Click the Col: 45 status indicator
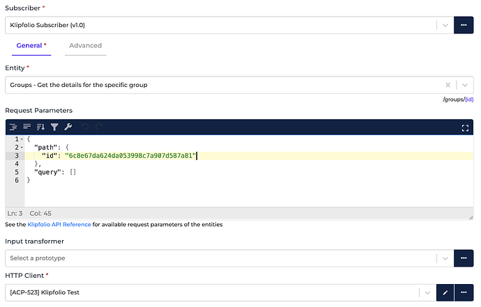Image resolution: width=481 pixels, height=307 pixels. 40,213
